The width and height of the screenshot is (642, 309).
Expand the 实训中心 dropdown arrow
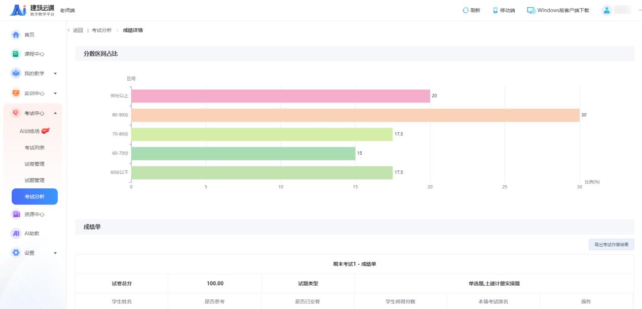[x=55, y=93]
